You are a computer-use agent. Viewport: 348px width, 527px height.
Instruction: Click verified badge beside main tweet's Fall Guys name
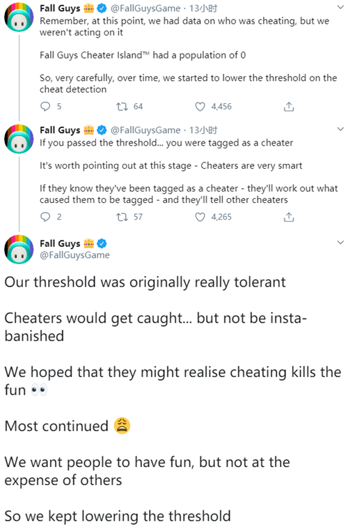(102, 243)
